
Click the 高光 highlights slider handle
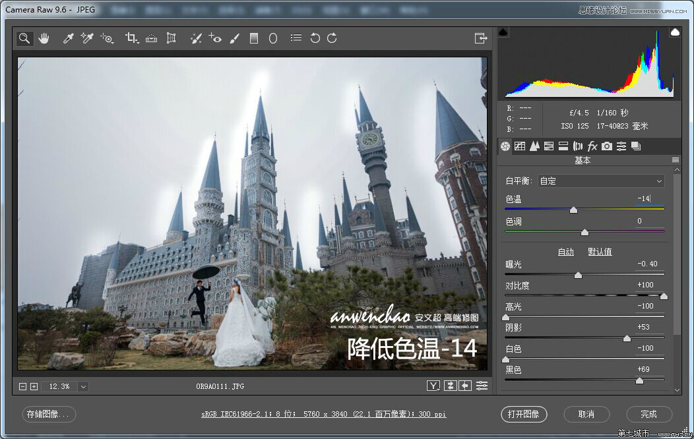click(x=505, y=317)
